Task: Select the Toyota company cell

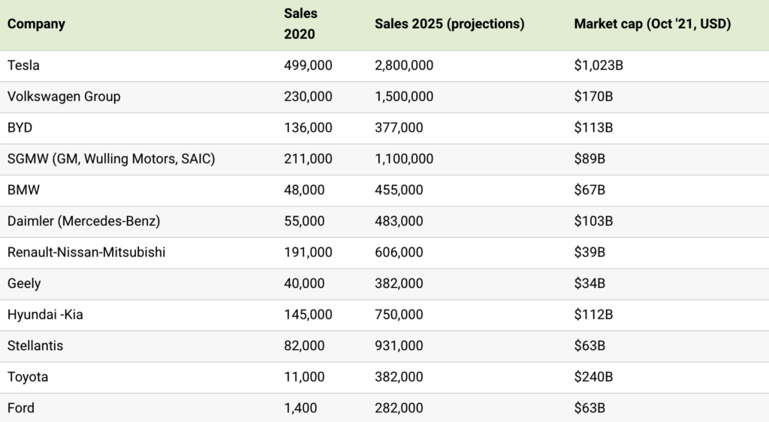Action: 28,378
